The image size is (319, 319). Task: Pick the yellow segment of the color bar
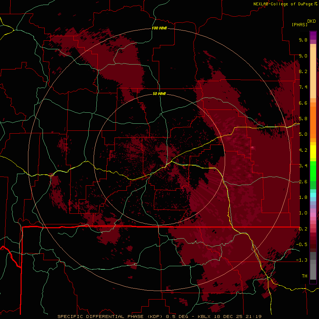pyautogui.click(x=313, y=152)
